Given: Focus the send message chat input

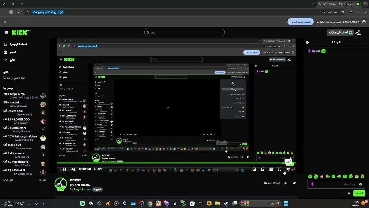Looking at the screenshot, I should click(336, 184).
